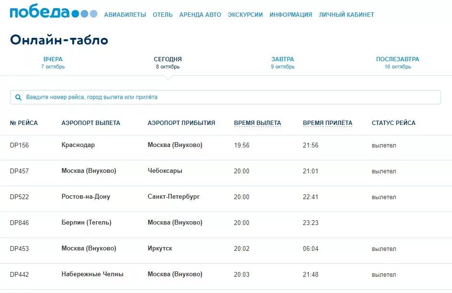This screenshot has width=452, height=293.
Task: Click the Победа logo
Action: 54,11
